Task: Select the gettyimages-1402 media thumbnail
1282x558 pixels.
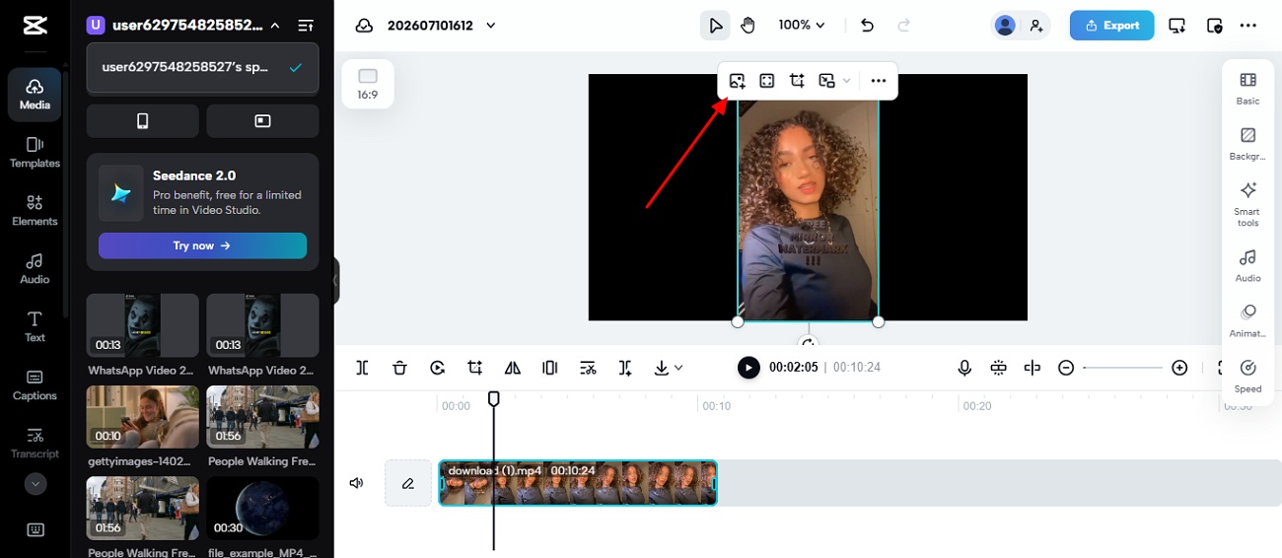Action: [143, 416]
